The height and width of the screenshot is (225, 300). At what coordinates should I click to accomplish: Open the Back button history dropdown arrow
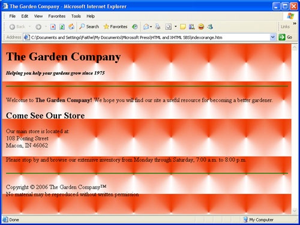(x=30, y=26)
